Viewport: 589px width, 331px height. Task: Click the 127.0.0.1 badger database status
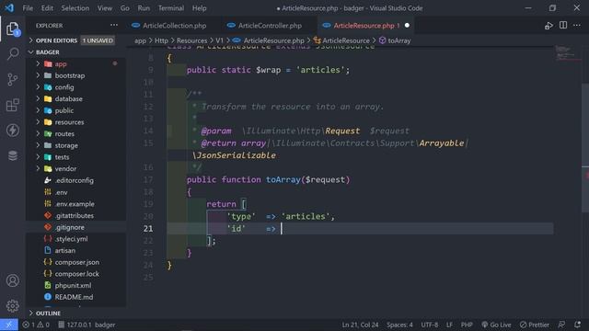87,325
